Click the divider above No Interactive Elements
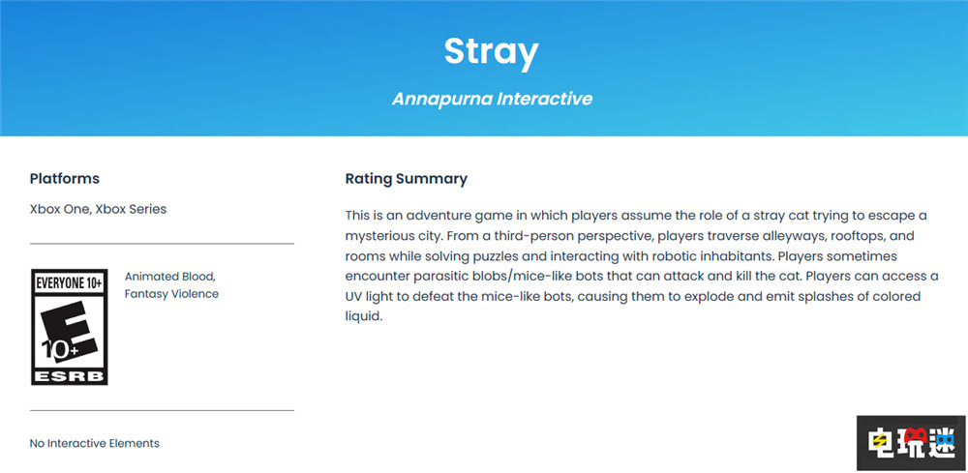 pos(162,410)
